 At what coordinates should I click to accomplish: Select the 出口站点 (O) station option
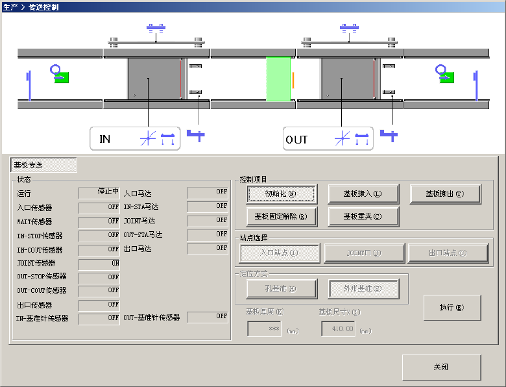[448, 253]
